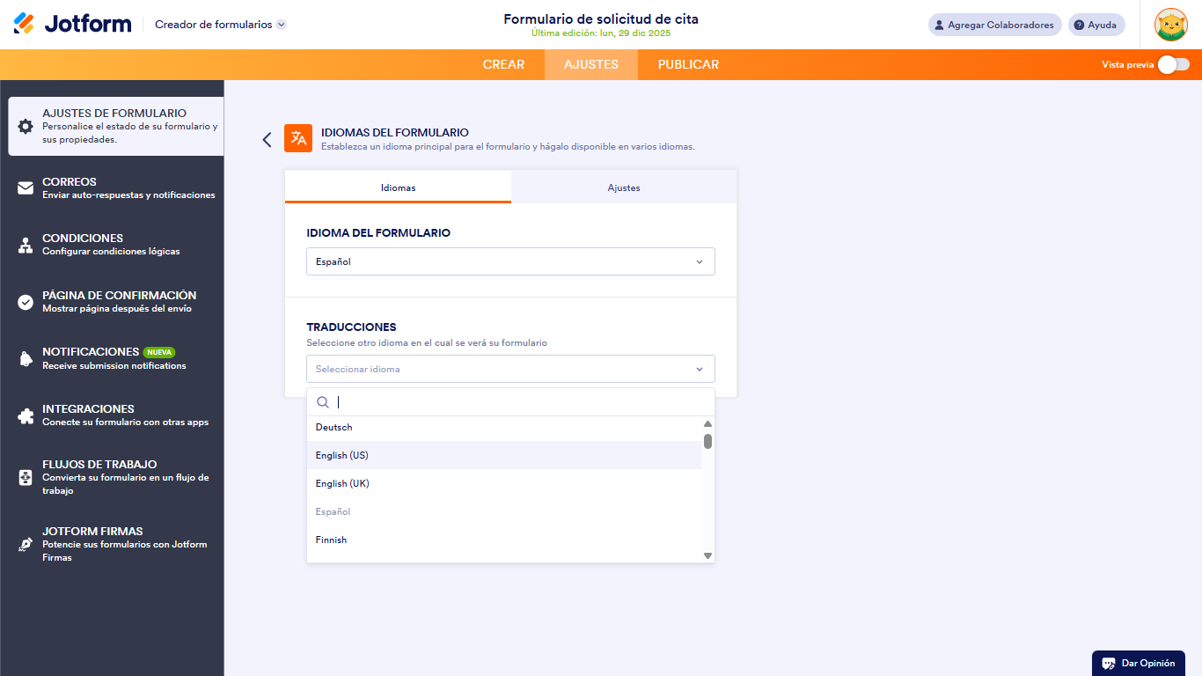Click the language list scrollbar down arrow

click(x=707, y=555)
